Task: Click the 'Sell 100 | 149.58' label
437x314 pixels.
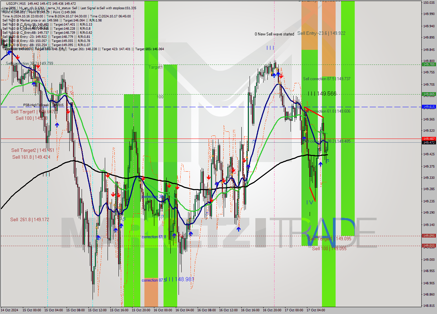Action: point(31,118)
